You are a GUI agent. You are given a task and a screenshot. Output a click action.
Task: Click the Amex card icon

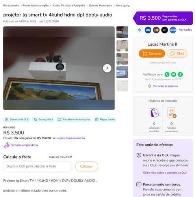(x=173, y=30)
